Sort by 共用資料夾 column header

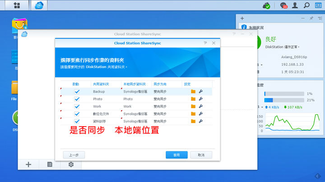point(101,84)
